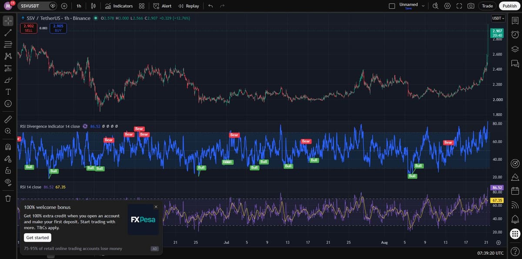The image size is (522, 259).
Task: Click the purple 86.52 RSI value label
Action: 497,188
